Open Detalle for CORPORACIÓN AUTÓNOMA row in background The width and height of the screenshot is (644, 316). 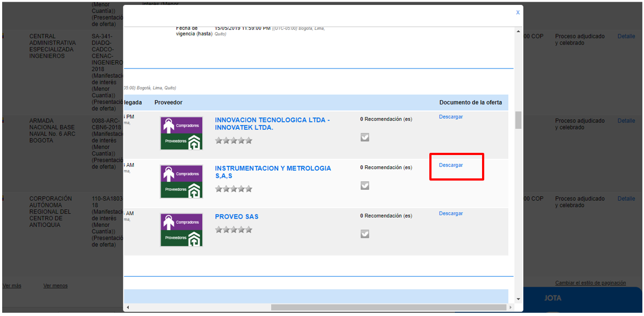[627, 199]
